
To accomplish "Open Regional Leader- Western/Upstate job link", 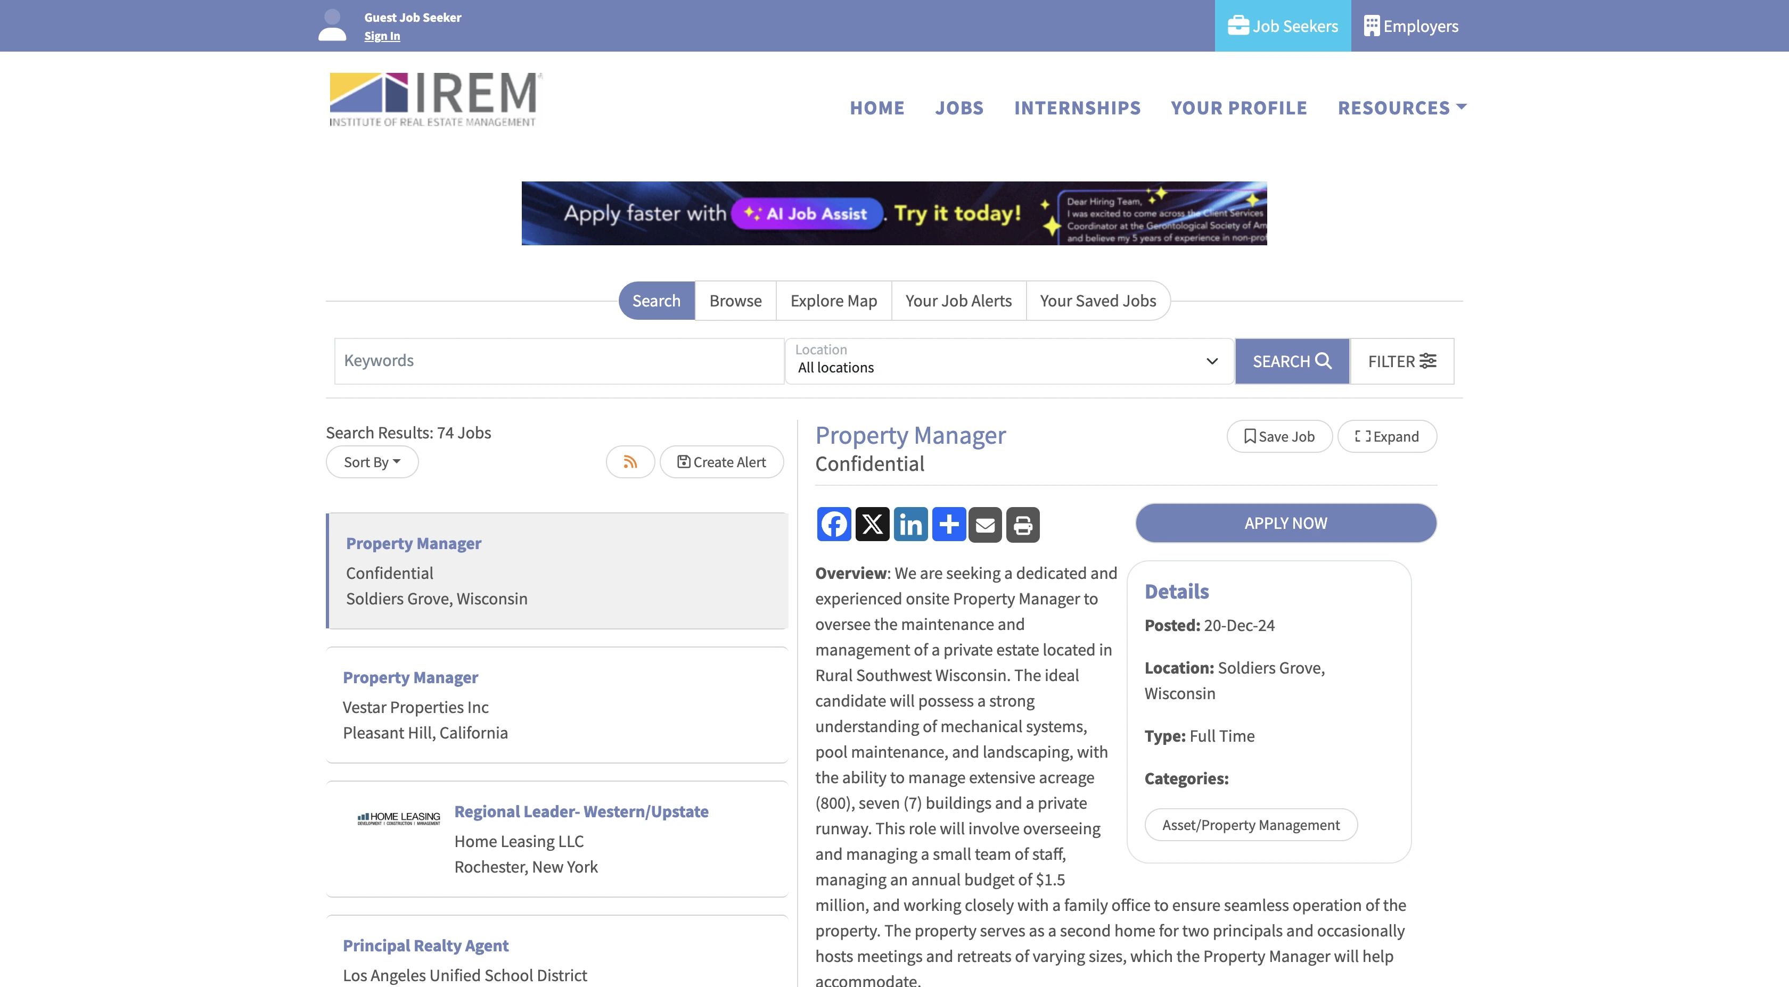I will [580, 811].
